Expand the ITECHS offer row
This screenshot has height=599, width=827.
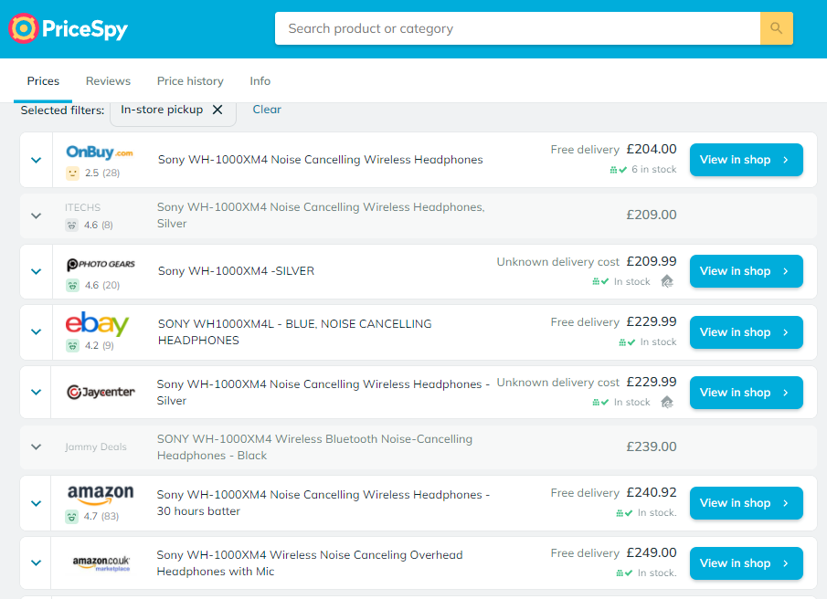[x=36, y=215]
